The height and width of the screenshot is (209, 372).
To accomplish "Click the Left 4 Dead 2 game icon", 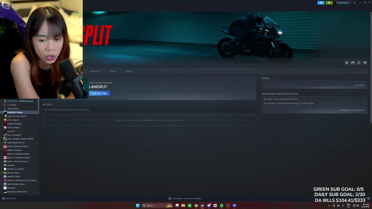I will pyautogui.click(x=5, y=120).
